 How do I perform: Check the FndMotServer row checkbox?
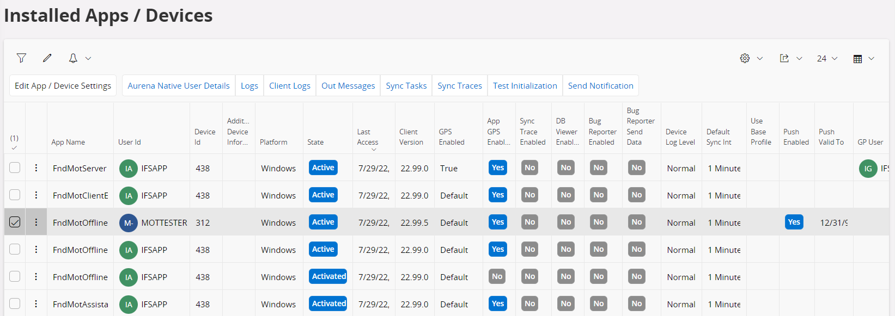click(x=15, y=168)
